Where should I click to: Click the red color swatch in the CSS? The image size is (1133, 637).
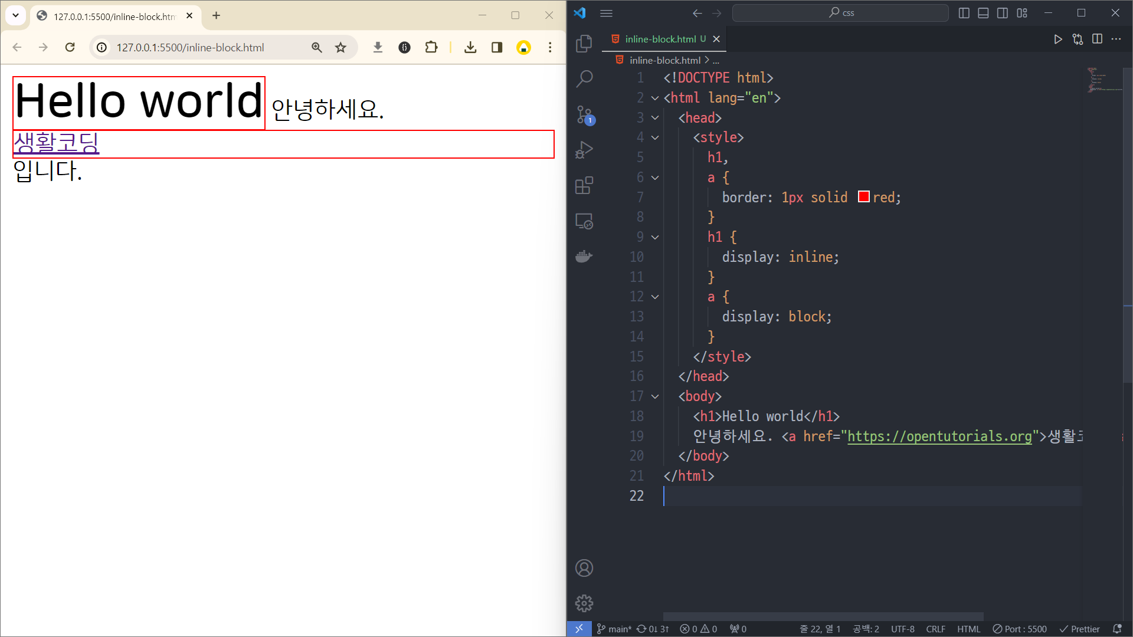pos(863,197)
